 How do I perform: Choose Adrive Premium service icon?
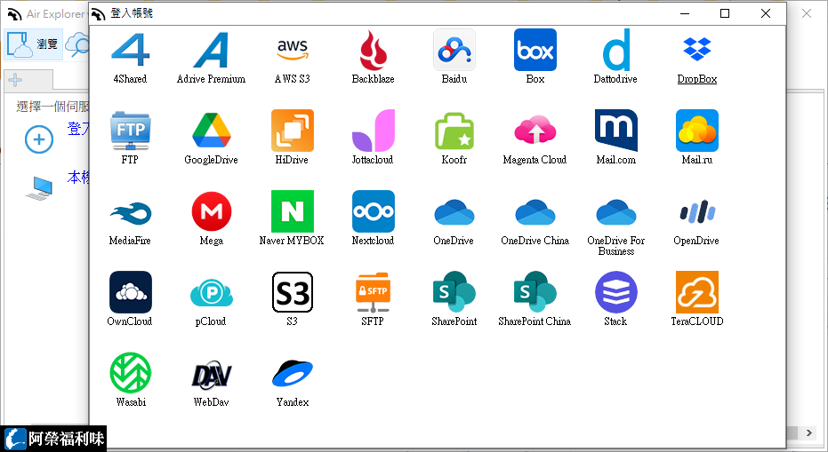pos(212,50)
